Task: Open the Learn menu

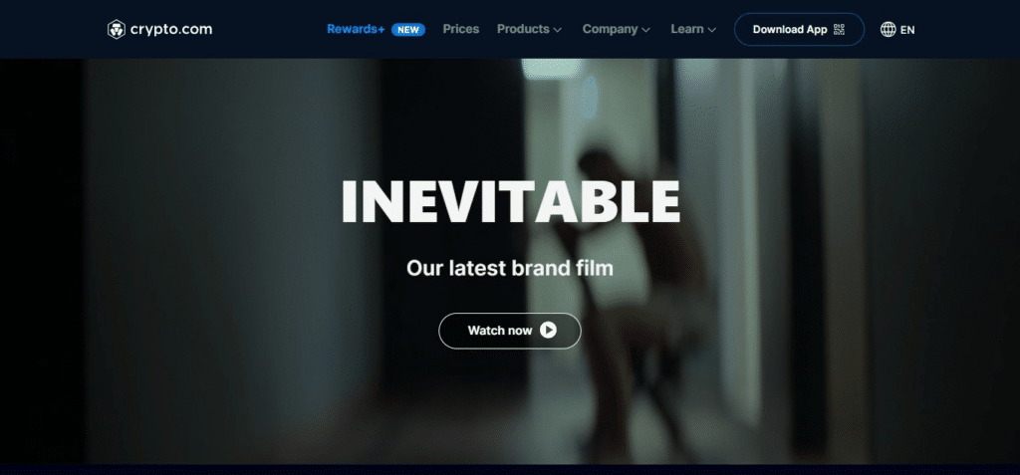Action: coord(687,29)
